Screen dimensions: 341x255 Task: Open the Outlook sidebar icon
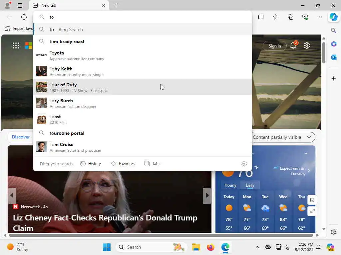334,57
